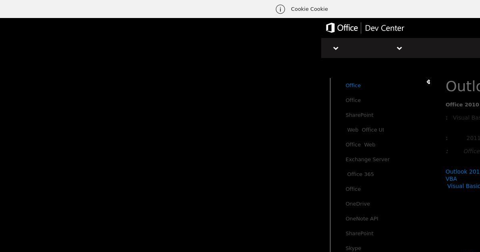Open the Web Office UI sidebar item
The image size is (480, 252).
pos(366,130)
